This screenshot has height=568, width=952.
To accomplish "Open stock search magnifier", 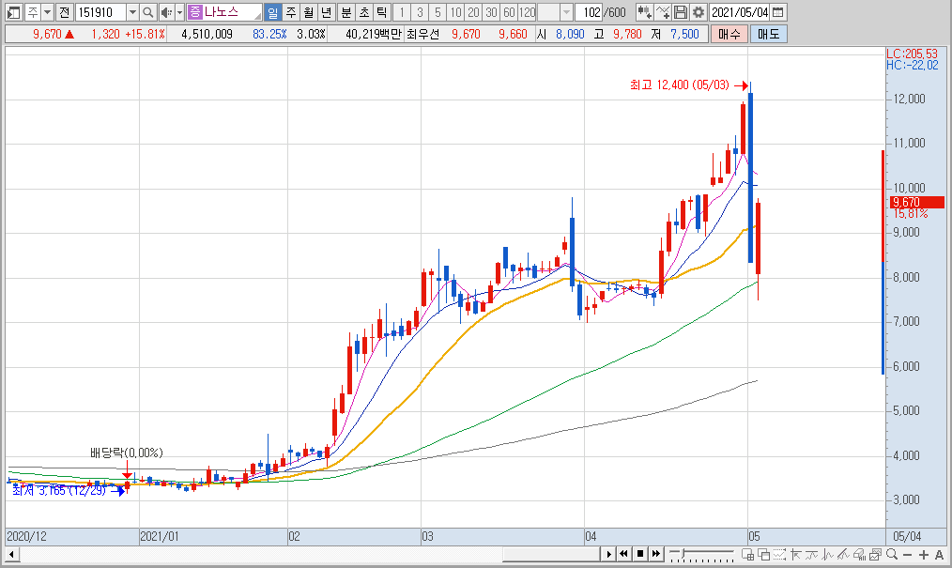I will (147, 12).
